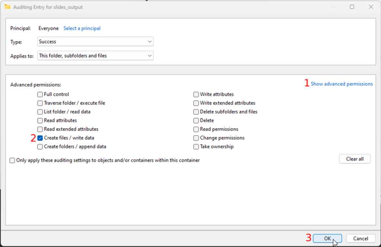Open the Type dropdown showing Success
This screenshot has height=247, width=381.
tap(95, 42)
